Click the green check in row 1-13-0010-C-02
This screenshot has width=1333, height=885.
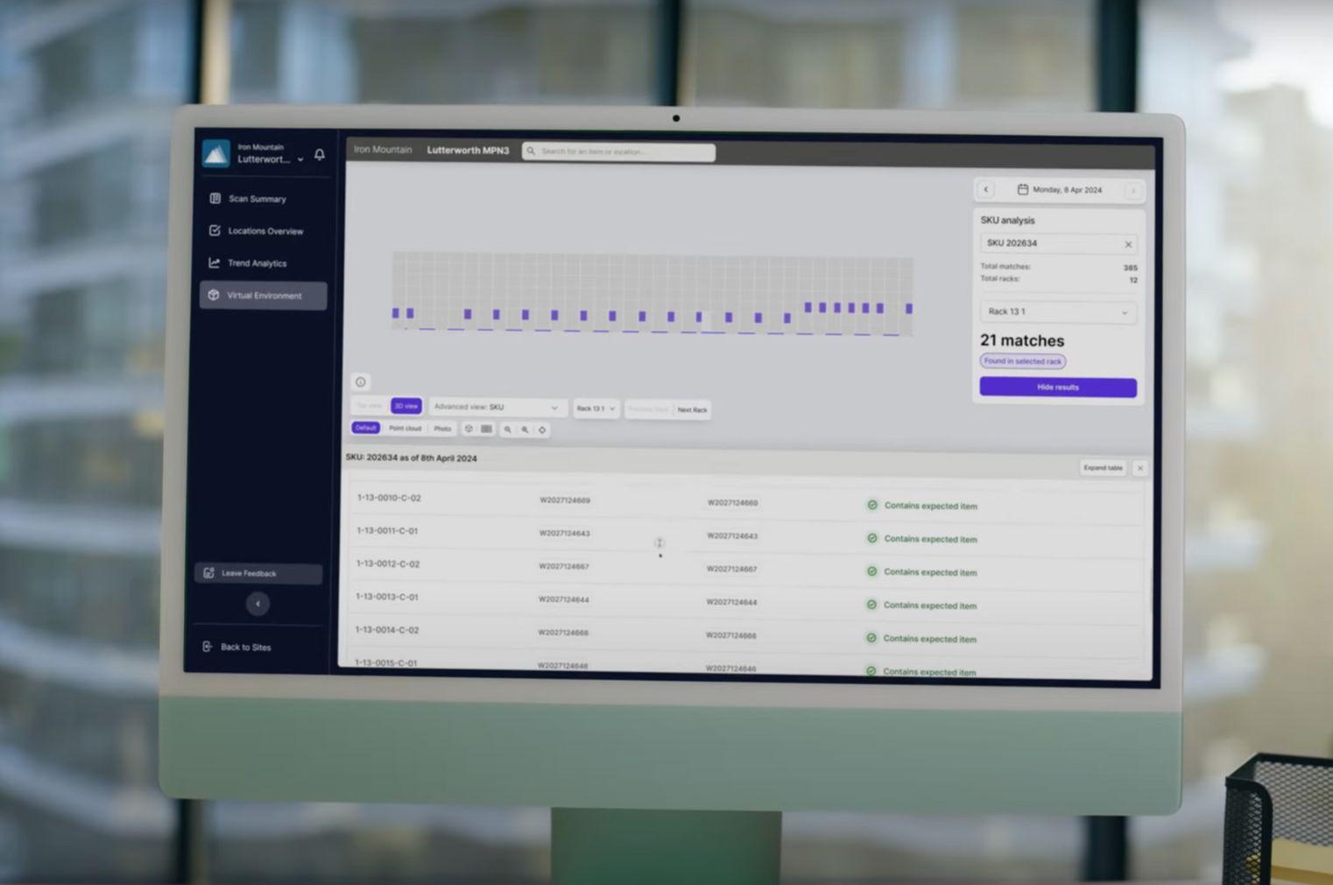[x=872, y=505]
